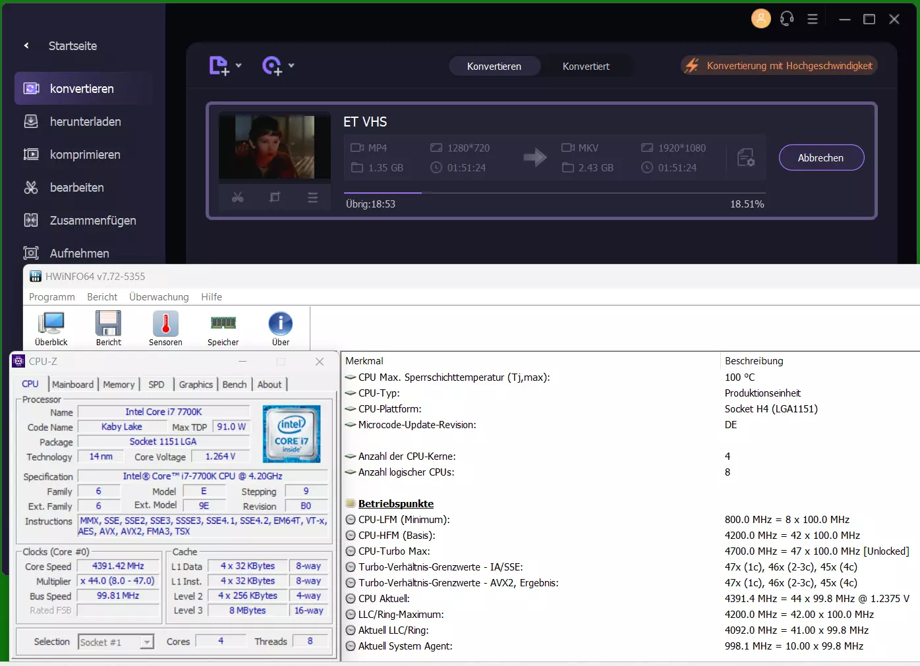Switch to CPU-Z Bench tab
Viewport: 920px width, 666px height.
(235, 385)
